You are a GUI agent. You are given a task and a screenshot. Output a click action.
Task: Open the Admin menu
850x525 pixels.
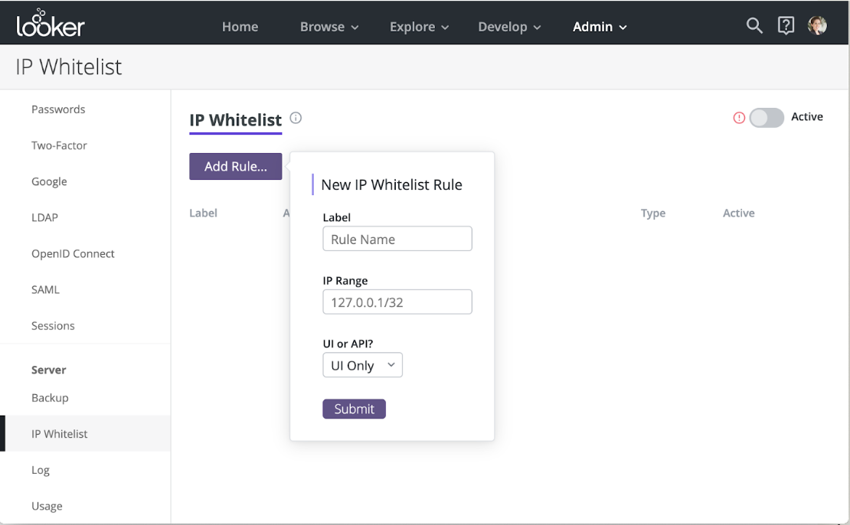(x=600, y=27)
